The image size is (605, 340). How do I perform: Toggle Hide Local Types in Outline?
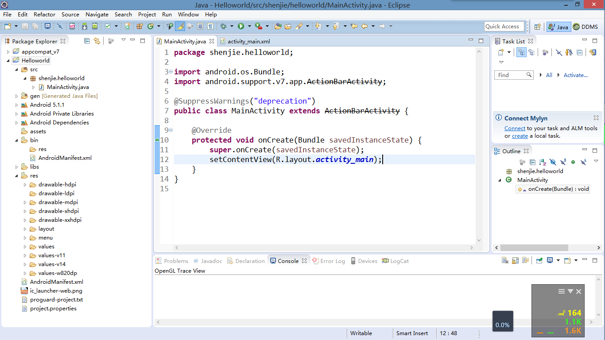coord(583,162)
